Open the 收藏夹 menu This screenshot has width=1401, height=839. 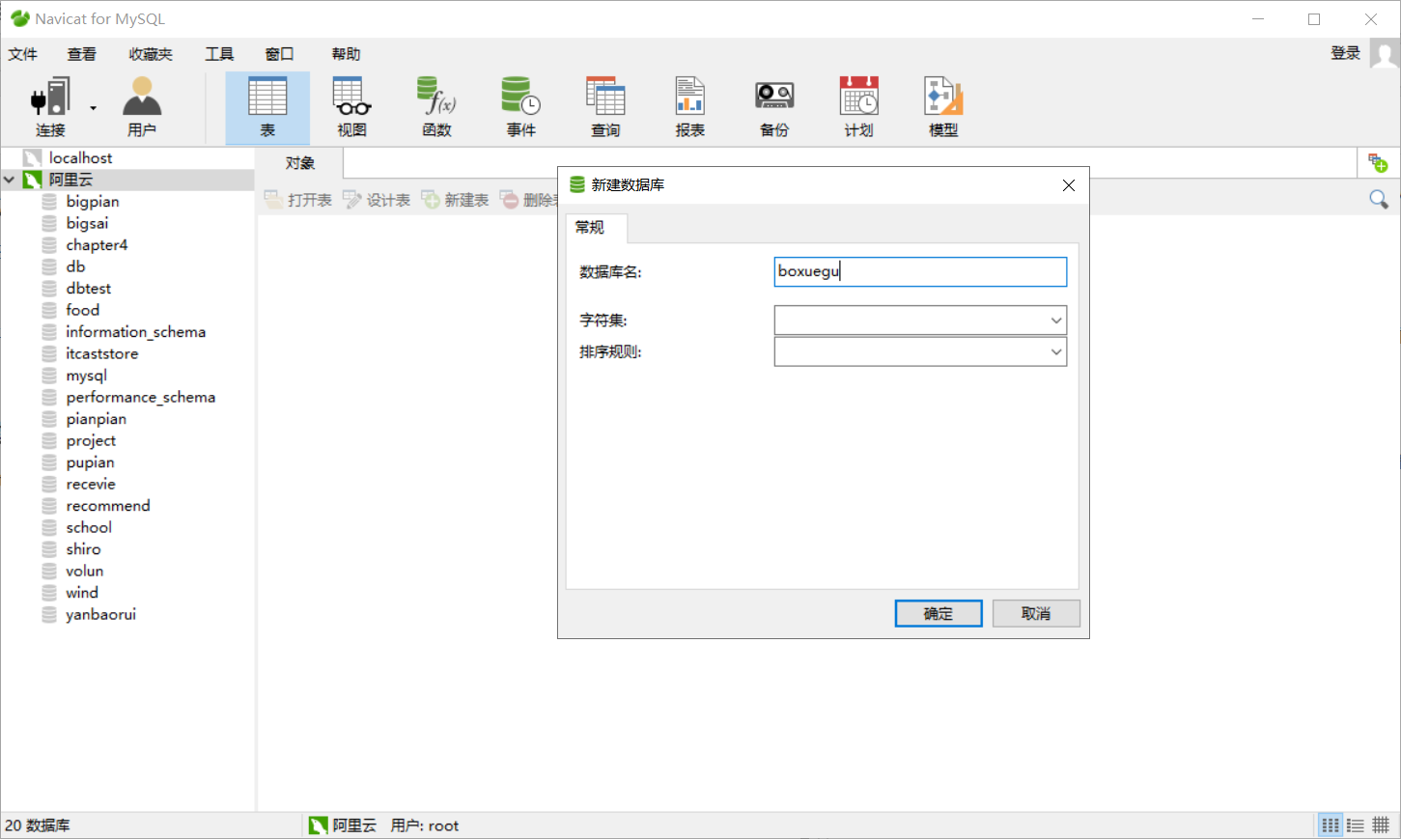tap(151, 54)
